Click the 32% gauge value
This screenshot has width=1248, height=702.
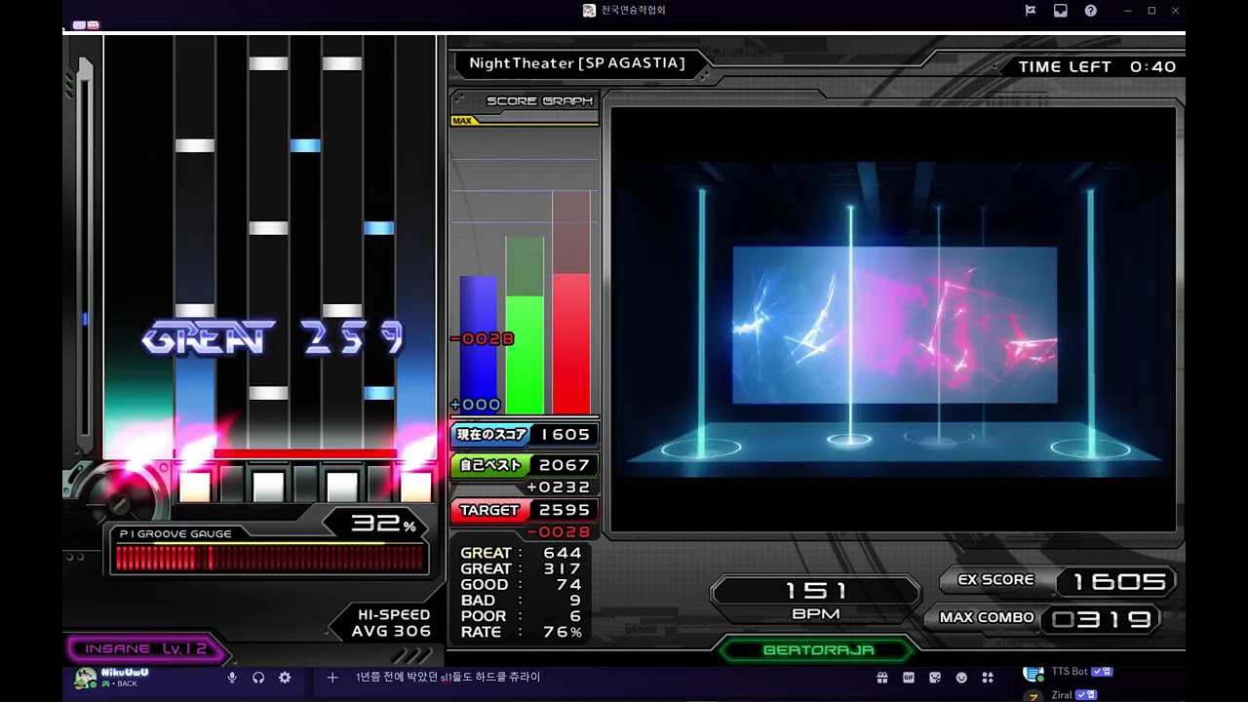click(384, 525)
